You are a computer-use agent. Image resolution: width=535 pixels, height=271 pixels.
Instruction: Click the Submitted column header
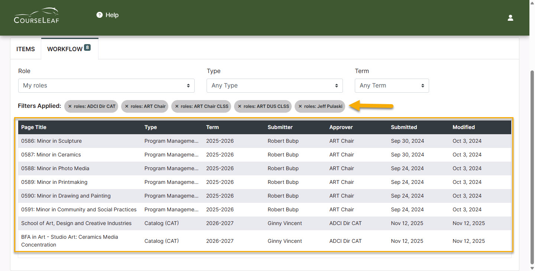tap(404, 127)
